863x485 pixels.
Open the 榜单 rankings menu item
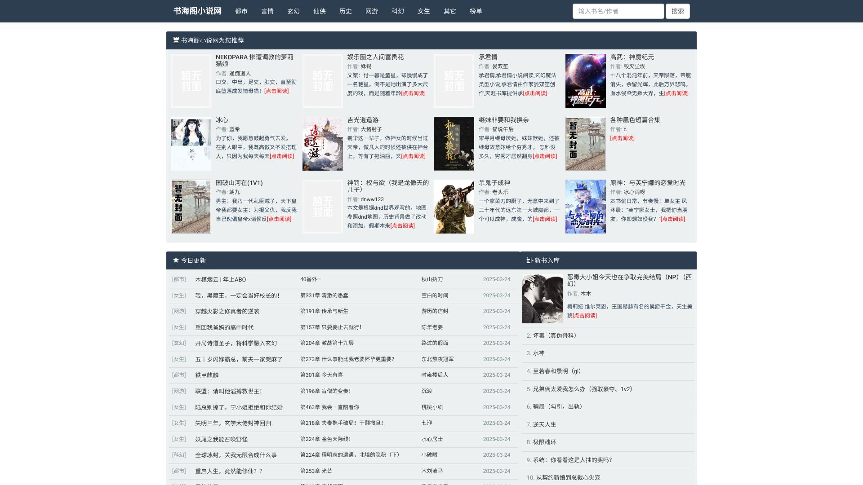[476, 11]
